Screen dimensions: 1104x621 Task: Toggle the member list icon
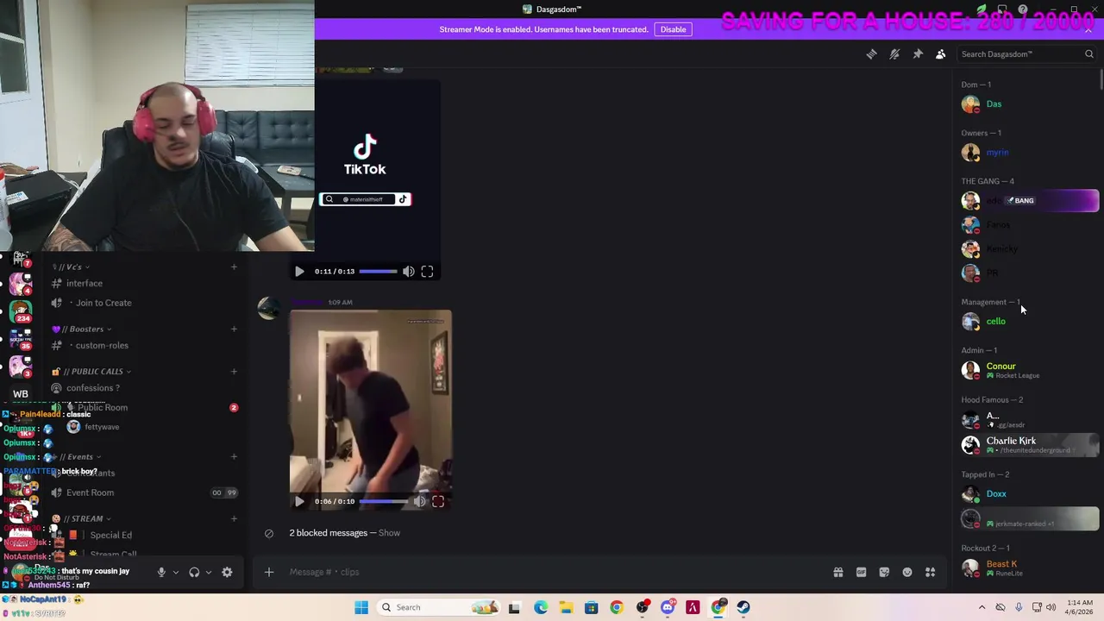click(x=941, y=54)
